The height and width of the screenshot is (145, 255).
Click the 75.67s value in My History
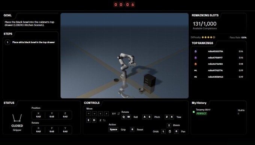point(241,110)
